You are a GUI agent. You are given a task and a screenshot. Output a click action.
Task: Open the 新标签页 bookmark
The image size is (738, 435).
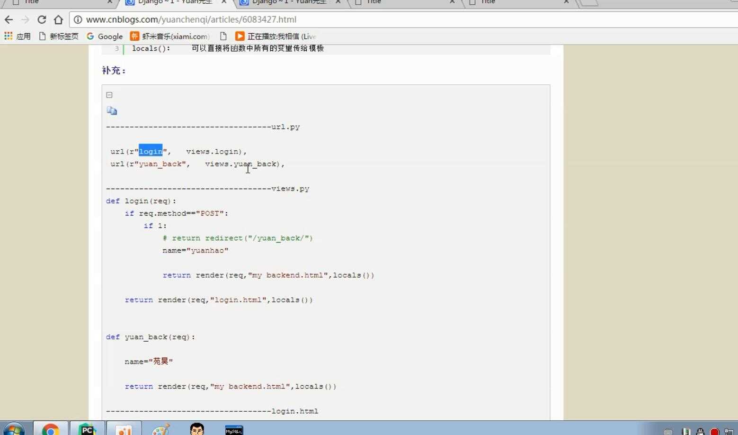click(x=59, y=36)
